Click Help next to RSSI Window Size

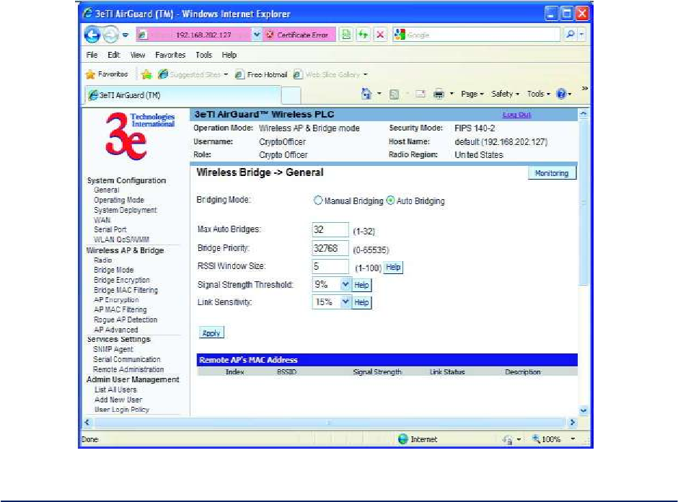(x=393, y=267)
